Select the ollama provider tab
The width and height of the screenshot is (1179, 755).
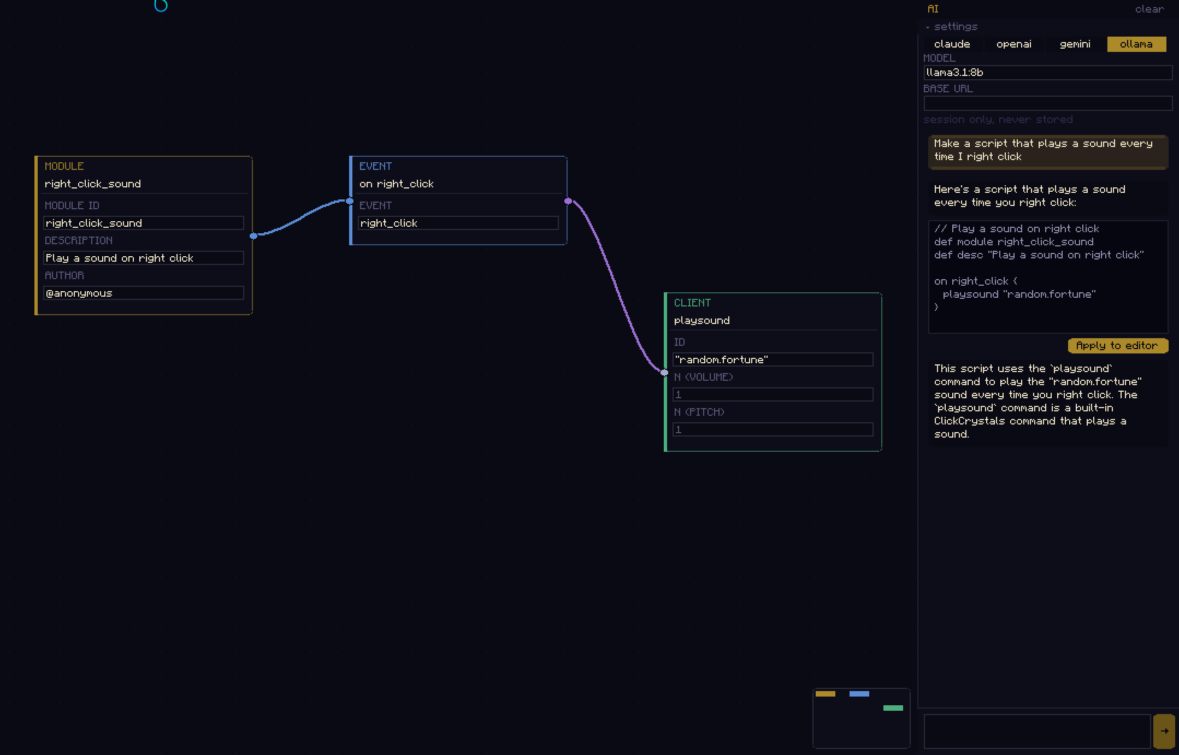[1136, 44]
